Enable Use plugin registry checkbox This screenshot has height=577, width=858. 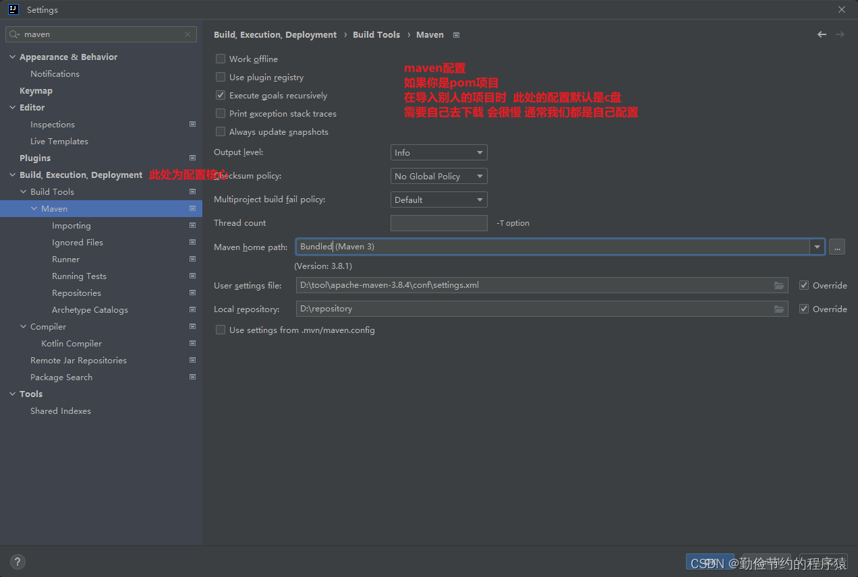[221, 77]
